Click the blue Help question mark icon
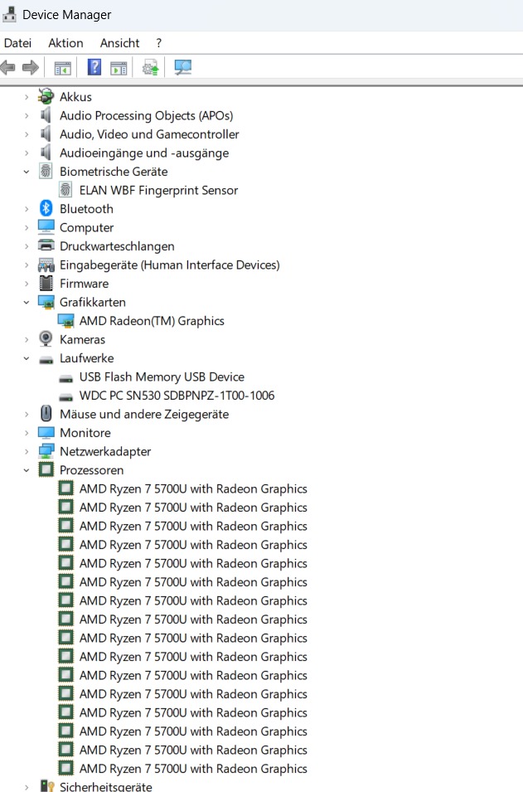Image resolution: width=523 pixels, height=792 pixels. (94, 66)
